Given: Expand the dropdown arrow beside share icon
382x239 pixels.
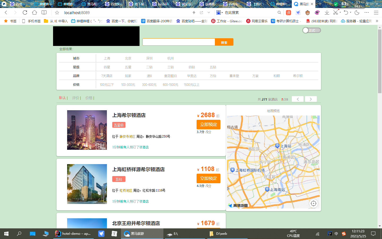Looking at the screenshot, I should (209, 12).
